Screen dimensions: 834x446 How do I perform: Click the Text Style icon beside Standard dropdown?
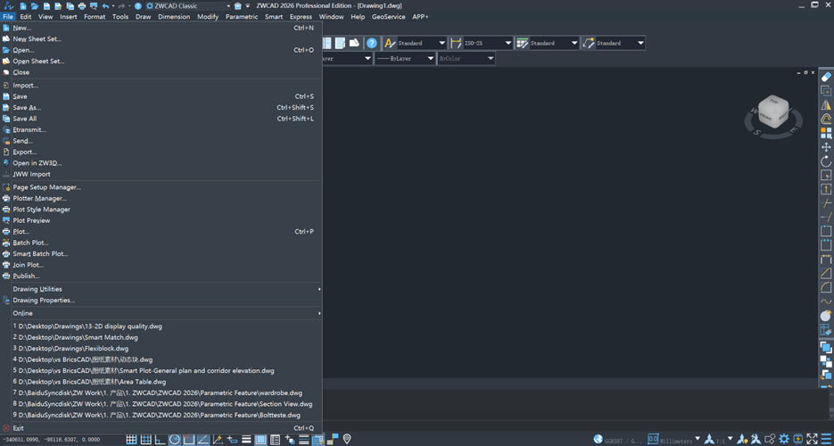390,43
